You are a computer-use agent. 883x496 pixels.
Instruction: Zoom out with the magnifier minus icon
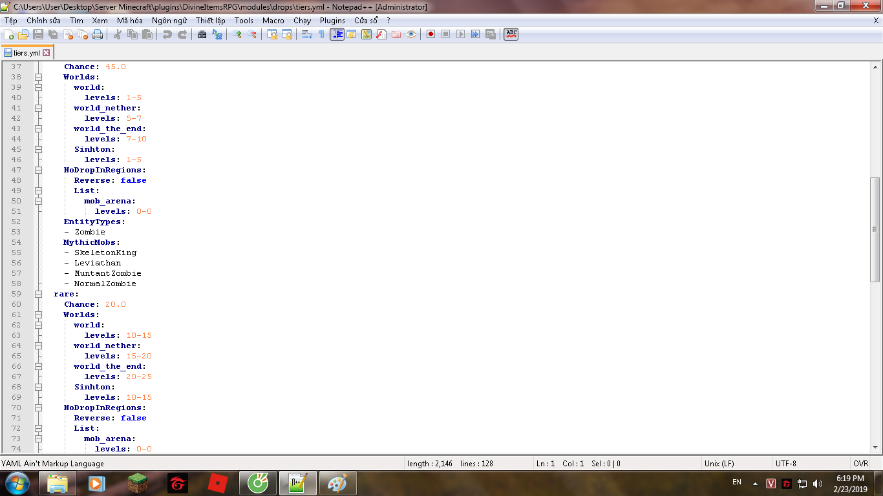click(x=252, y=34)
